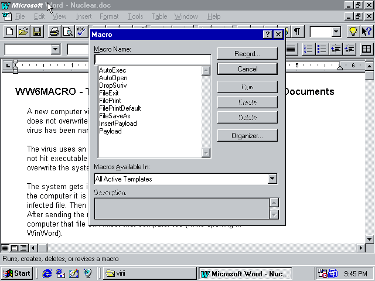This screenshot has width=375, height=281.
Task: Open the Insert menu
Action: point(84,16)
